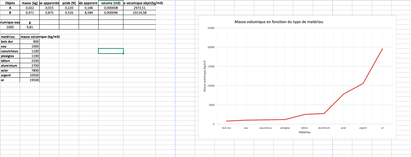The height and width of the screenshot is (157, 411).
Task: Click the 'Matériau' axis title in chart
Action: [304, 132]
